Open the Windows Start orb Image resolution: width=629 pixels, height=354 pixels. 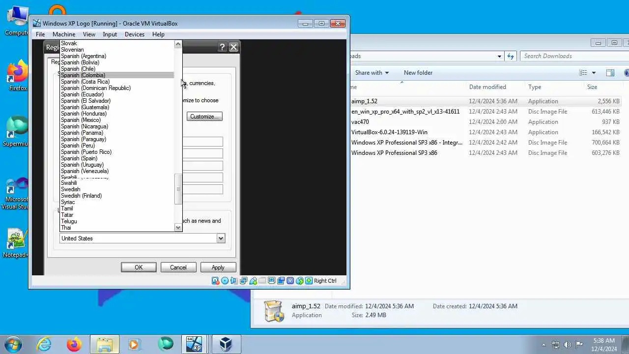(12, 344)
